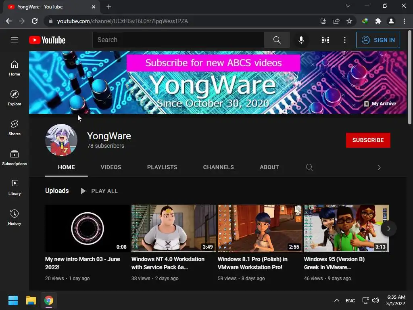Open Subscriptions in sidebar

tap(15, 158)
